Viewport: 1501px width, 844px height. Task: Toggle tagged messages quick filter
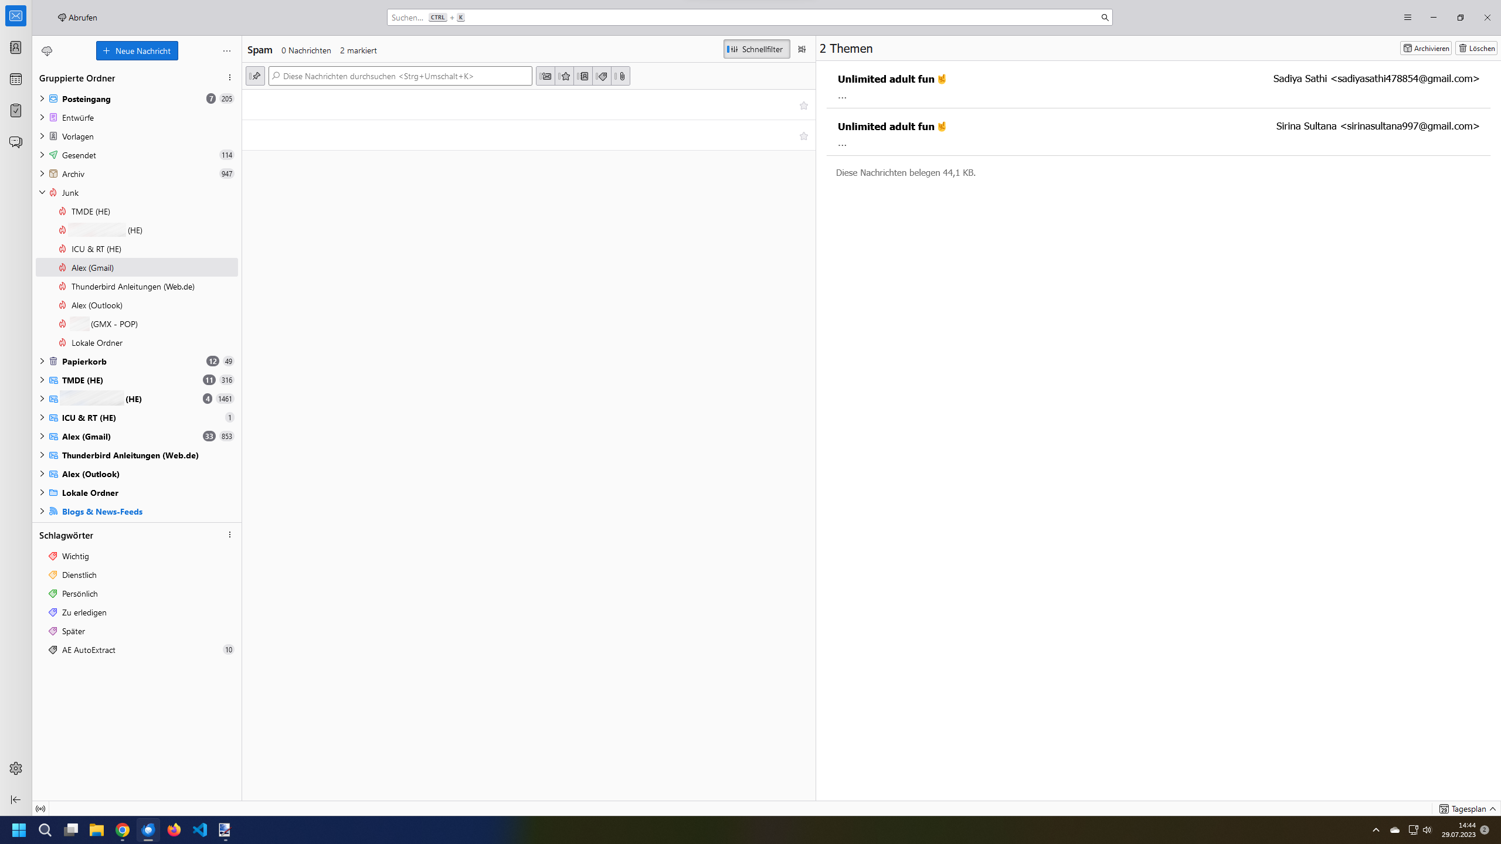[x=602, y=76]
